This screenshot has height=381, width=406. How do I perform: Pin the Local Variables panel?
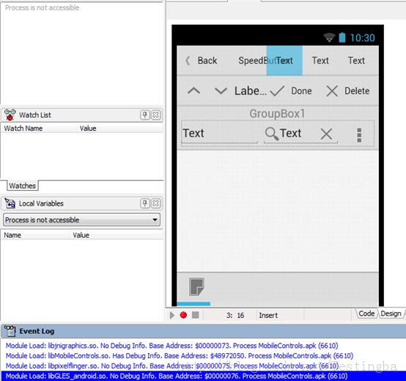click(x=145, y=203)
